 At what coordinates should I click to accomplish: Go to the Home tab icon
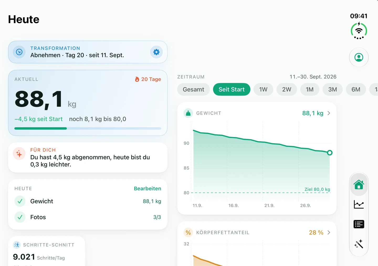point(359,185)
